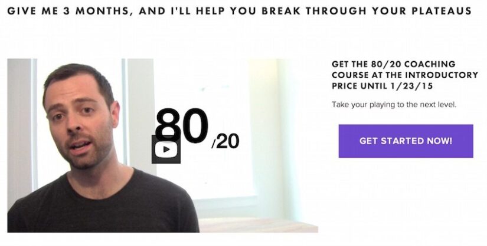Click the "Give me 3 months" headline start
The height and width of the screenshot is (246, 487).
tap(53, 11)
